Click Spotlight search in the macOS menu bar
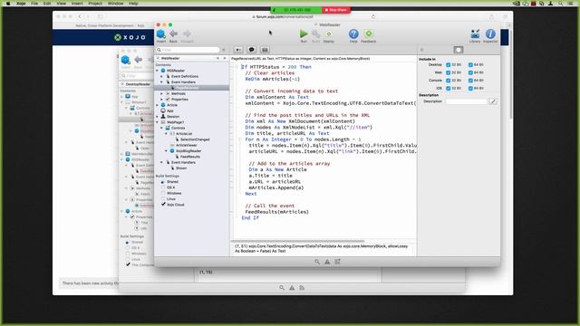Screen dimensions: 580x326 [x=561, y=4]
